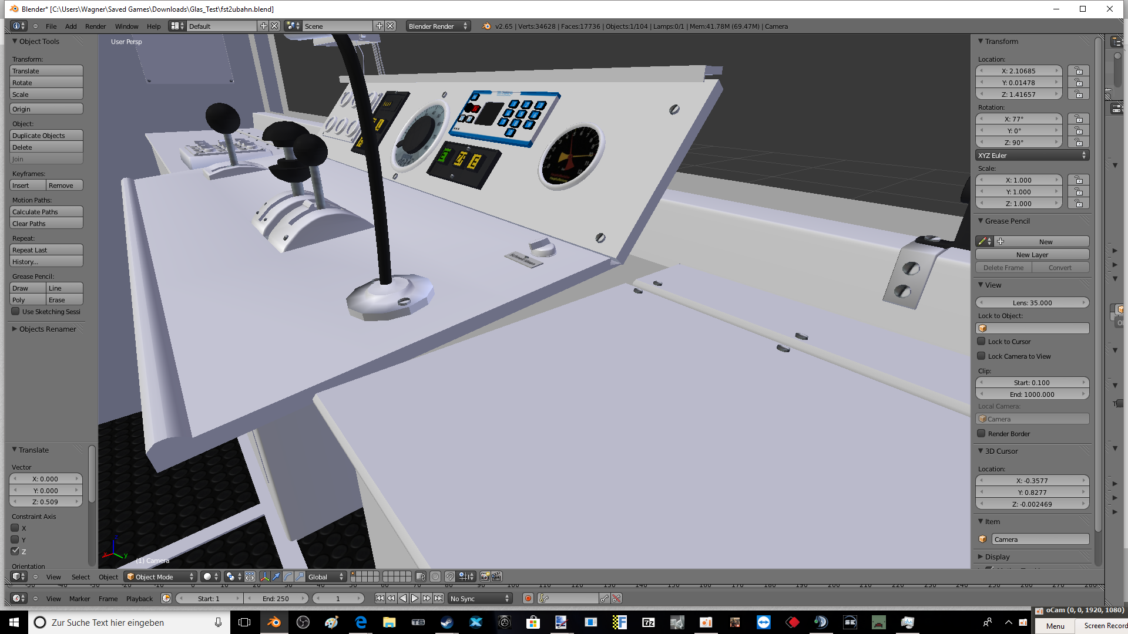Click the lock icon next to Location X

click(x=1079, y=71)
